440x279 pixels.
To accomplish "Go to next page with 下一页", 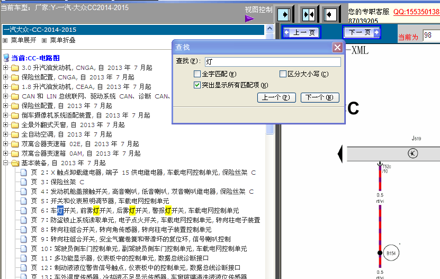I will 362,32.
